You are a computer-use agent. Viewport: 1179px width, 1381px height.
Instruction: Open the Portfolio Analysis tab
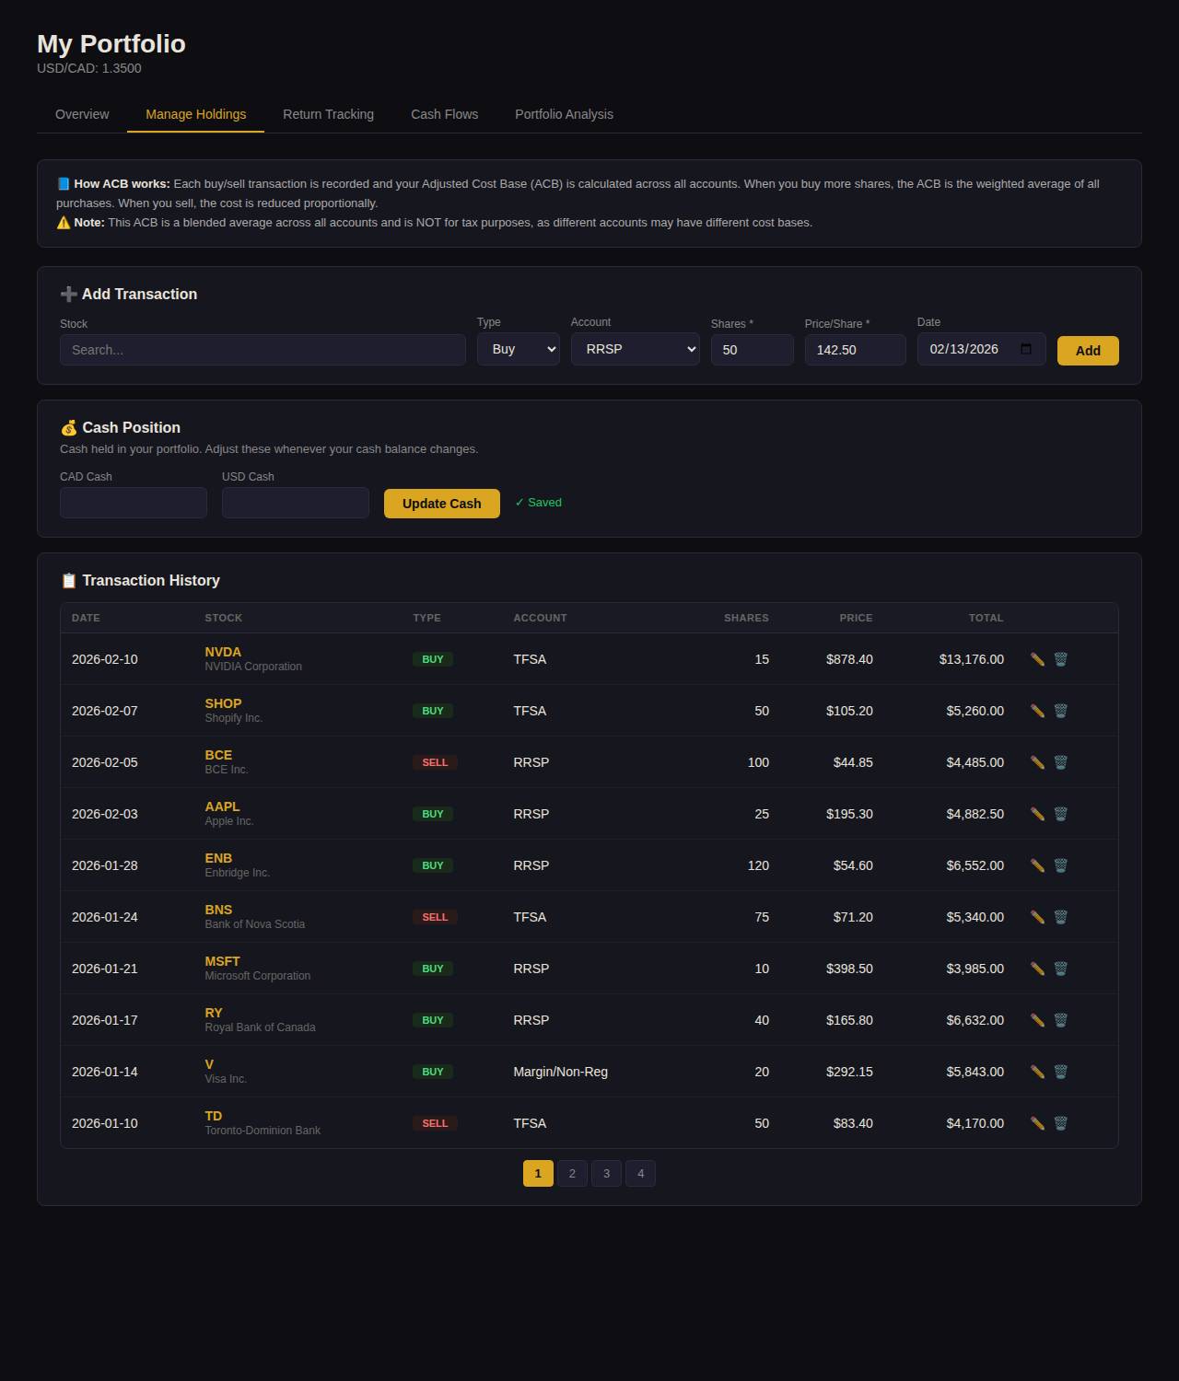click(x=564, y=114)
